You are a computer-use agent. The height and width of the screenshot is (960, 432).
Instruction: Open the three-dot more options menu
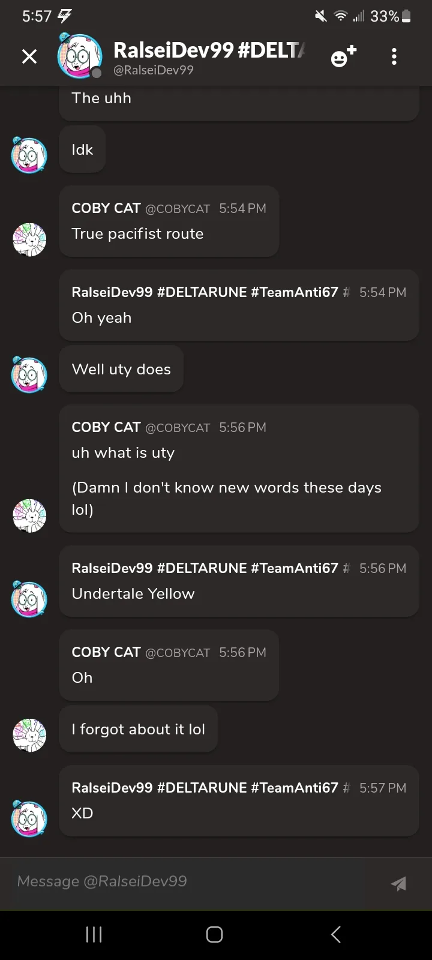(x=394, y=56)
